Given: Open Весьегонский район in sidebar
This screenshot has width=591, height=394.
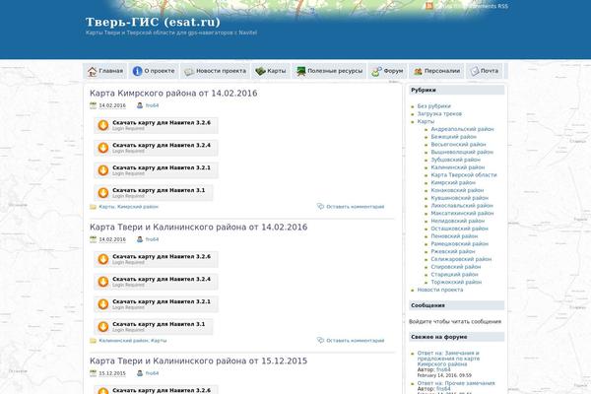Looking at the screenshot, I should tap(458, 145).
